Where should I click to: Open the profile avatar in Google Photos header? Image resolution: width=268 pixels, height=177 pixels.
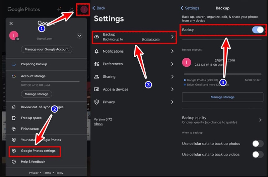pos(84,10)
